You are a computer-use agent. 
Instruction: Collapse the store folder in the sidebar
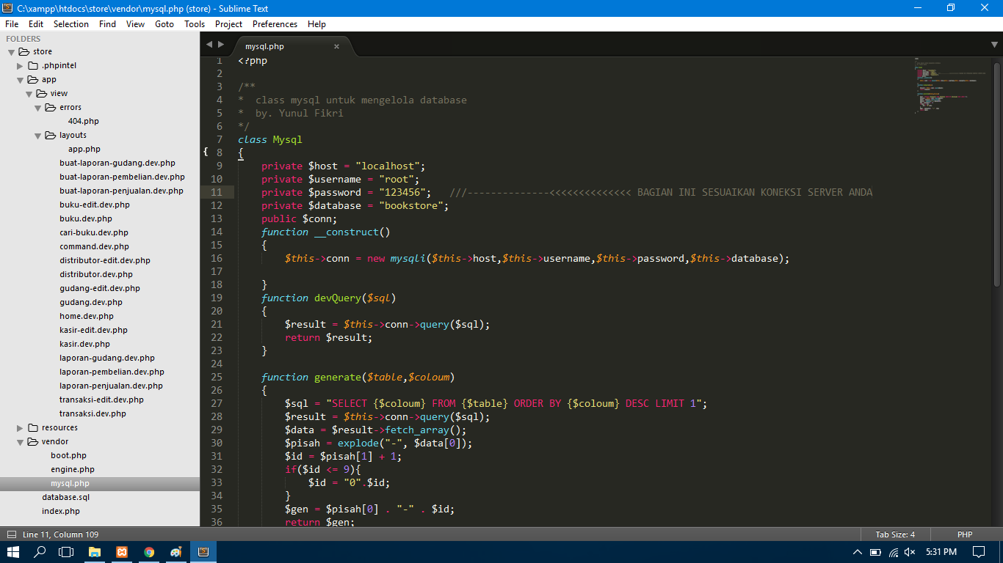pos(11,51)
